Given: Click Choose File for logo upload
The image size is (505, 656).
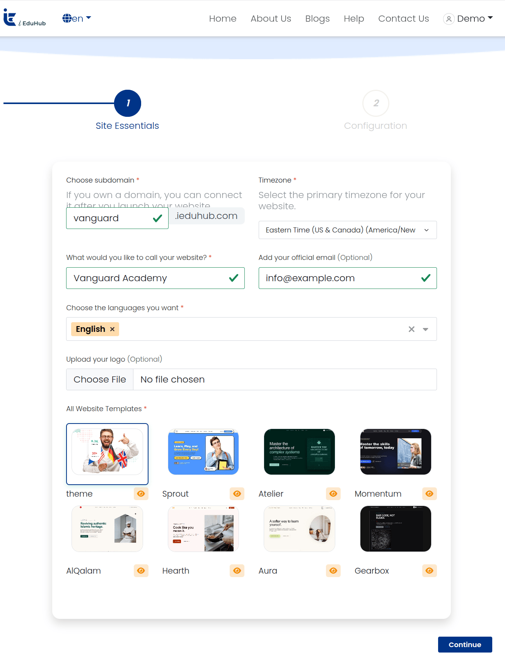Looking at the screenshot, I should pyautogui.click(x=100, y=379).
